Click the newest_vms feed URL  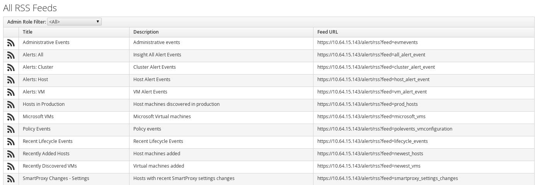tap(369, 166)
